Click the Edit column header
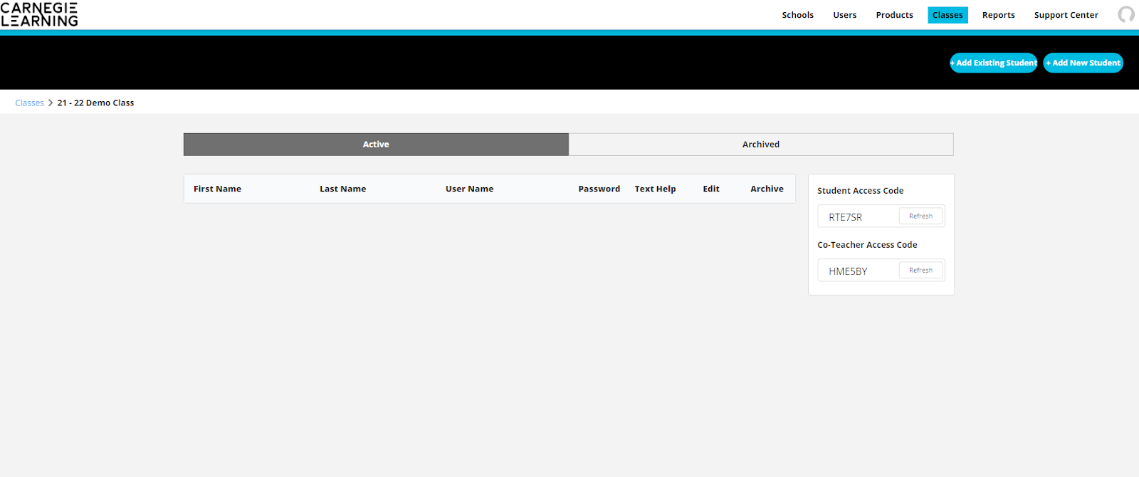This screenshot has width=1139, height=477. click(x=711, y=189)
